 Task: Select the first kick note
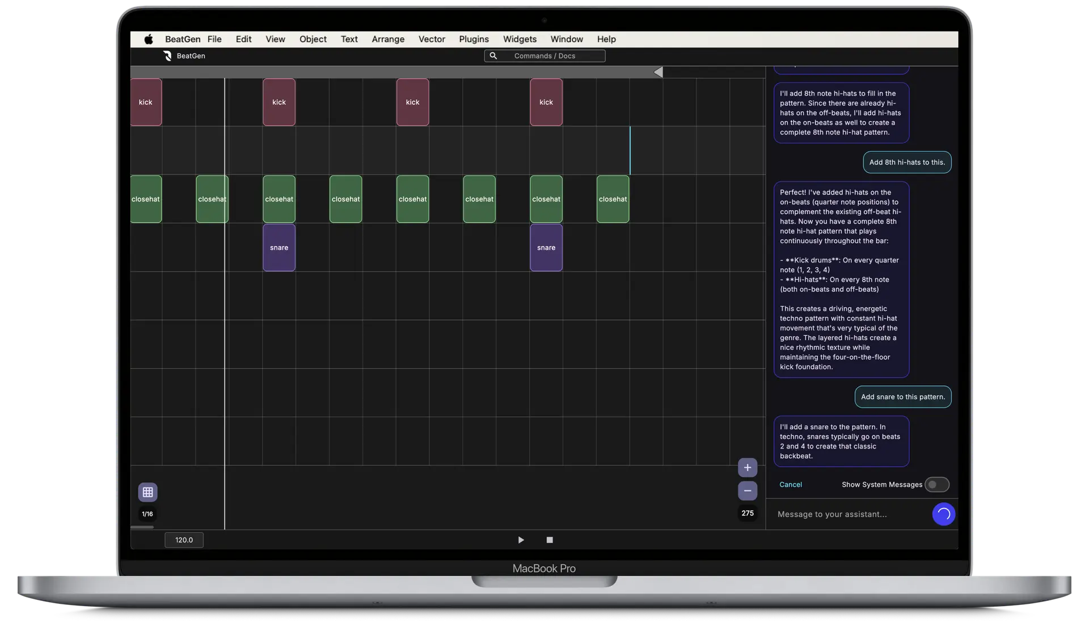point(146,102)
